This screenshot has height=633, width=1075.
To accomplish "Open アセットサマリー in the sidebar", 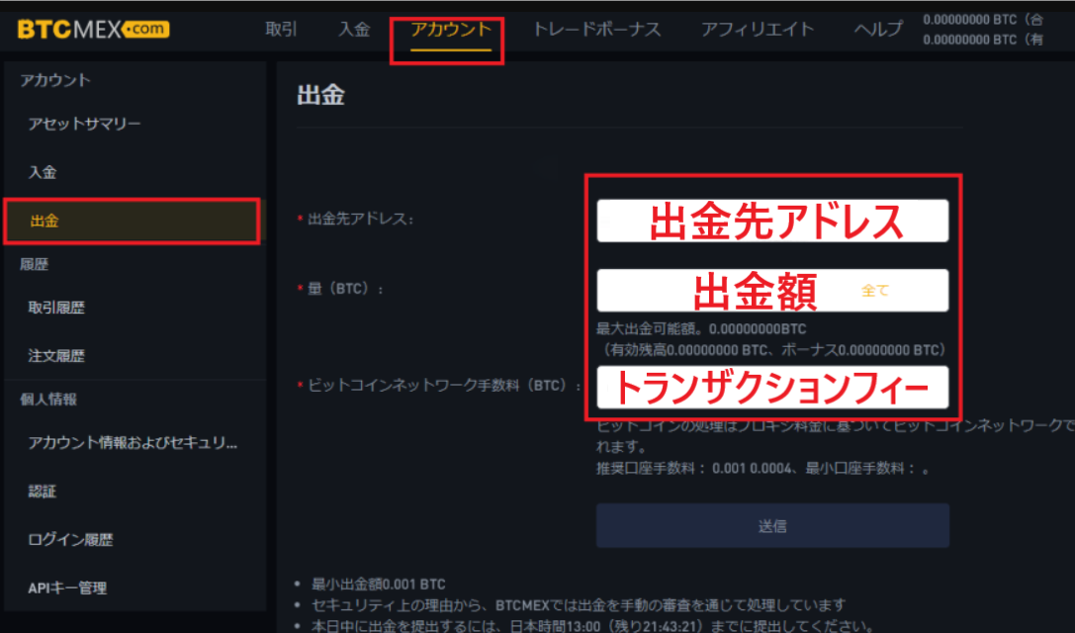I will click(x=84, y=124).
